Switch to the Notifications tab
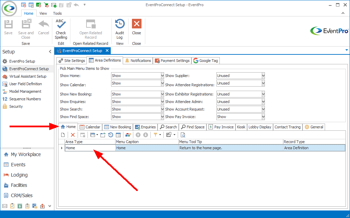 click(x=138, y=61)
